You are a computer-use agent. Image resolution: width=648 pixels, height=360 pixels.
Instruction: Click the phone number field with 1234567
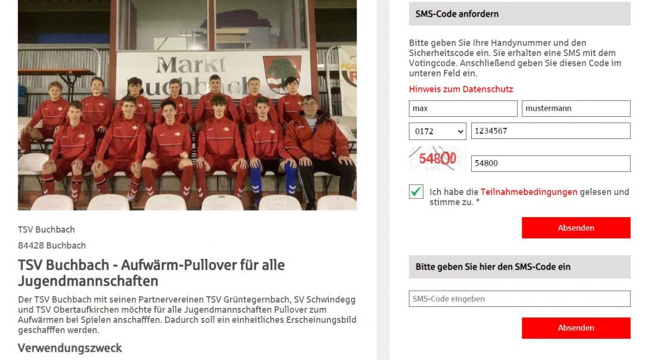point(551,131)
